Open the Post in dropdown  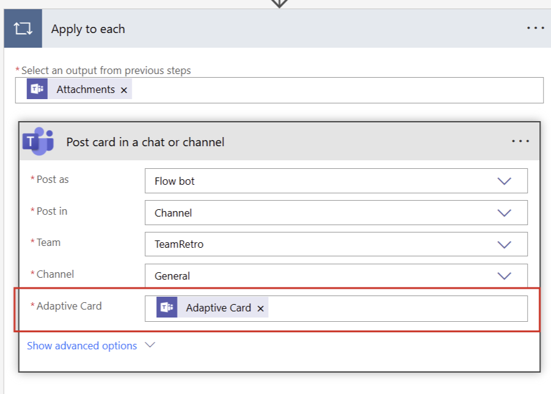pos(336,212)
